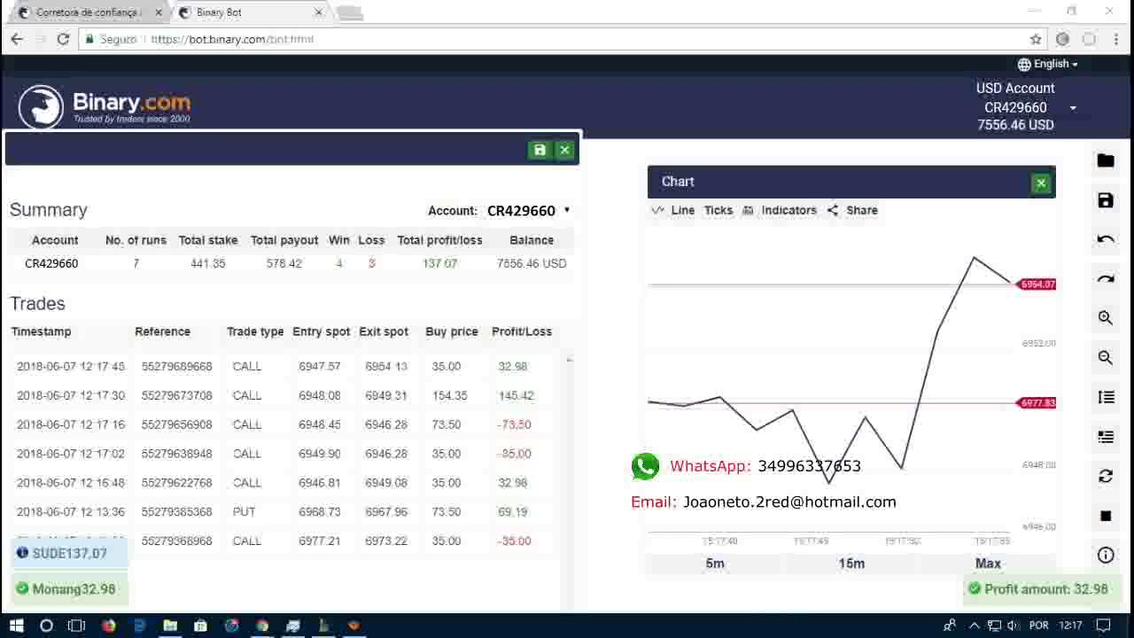Click the Total profit/loss value 137.07
The width and height of the screenshot is (1134, 638).
439,263
